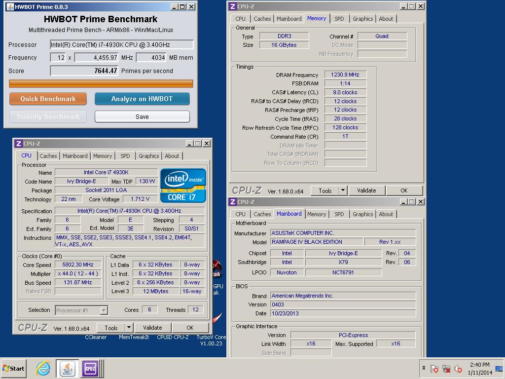
Task: Click the Score value field 7644.47
Action: 84,71
